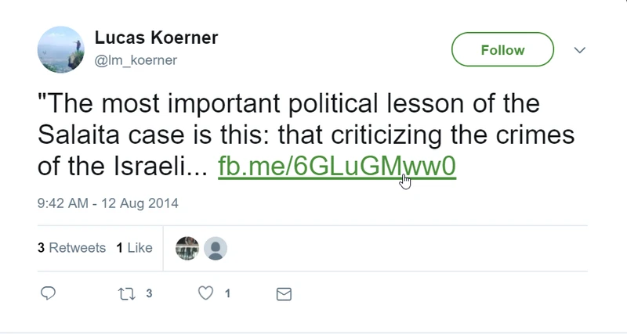Click the @lm_koerner handle
The height and width of the screenshot is (334, 627).
click(x=136, y=60)
